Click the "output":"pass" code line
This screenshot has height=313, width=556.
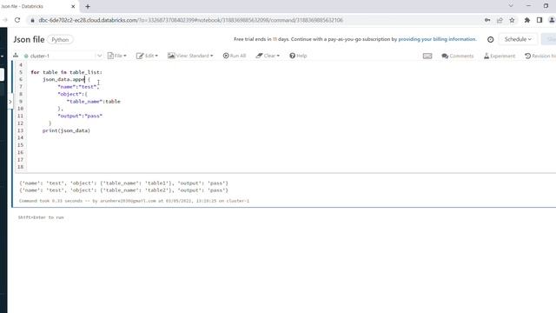pyautogui.click(x=80, y=116)
